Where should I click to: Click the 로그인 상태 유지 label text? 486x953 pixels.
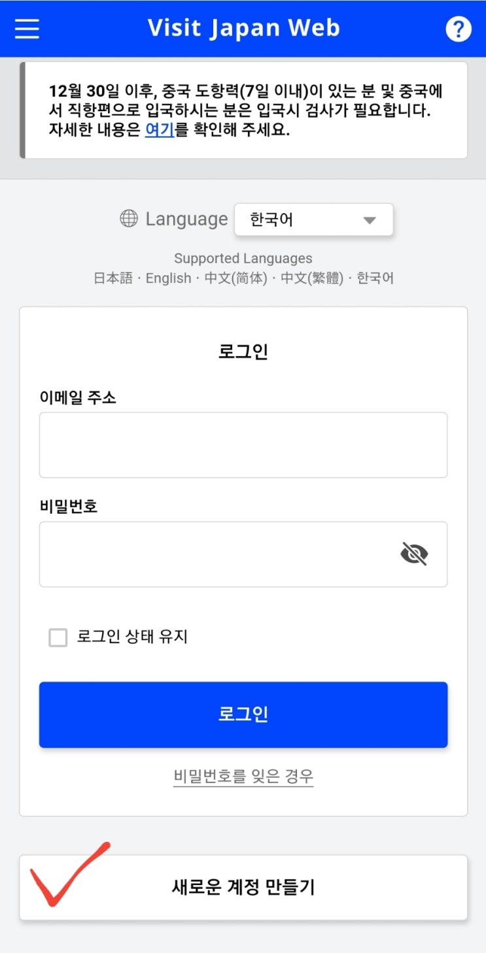tap(132, 637)
